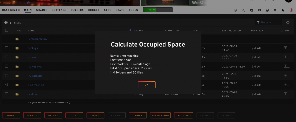Check the movies UHD row checkbox
The width and height of the screenshot is (296, 122).
pos(7,66)
